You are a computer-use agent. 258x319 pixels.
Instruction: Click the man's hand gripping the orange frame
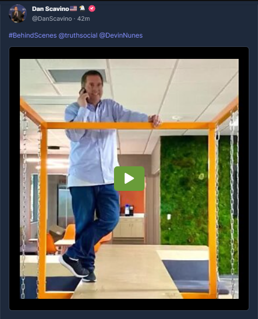point(155,120)
